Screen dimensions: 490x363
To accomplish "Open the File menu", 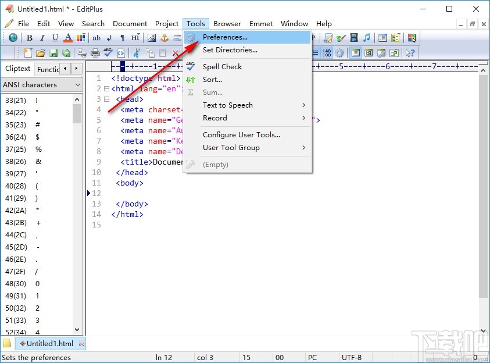I will coord(23,24).
